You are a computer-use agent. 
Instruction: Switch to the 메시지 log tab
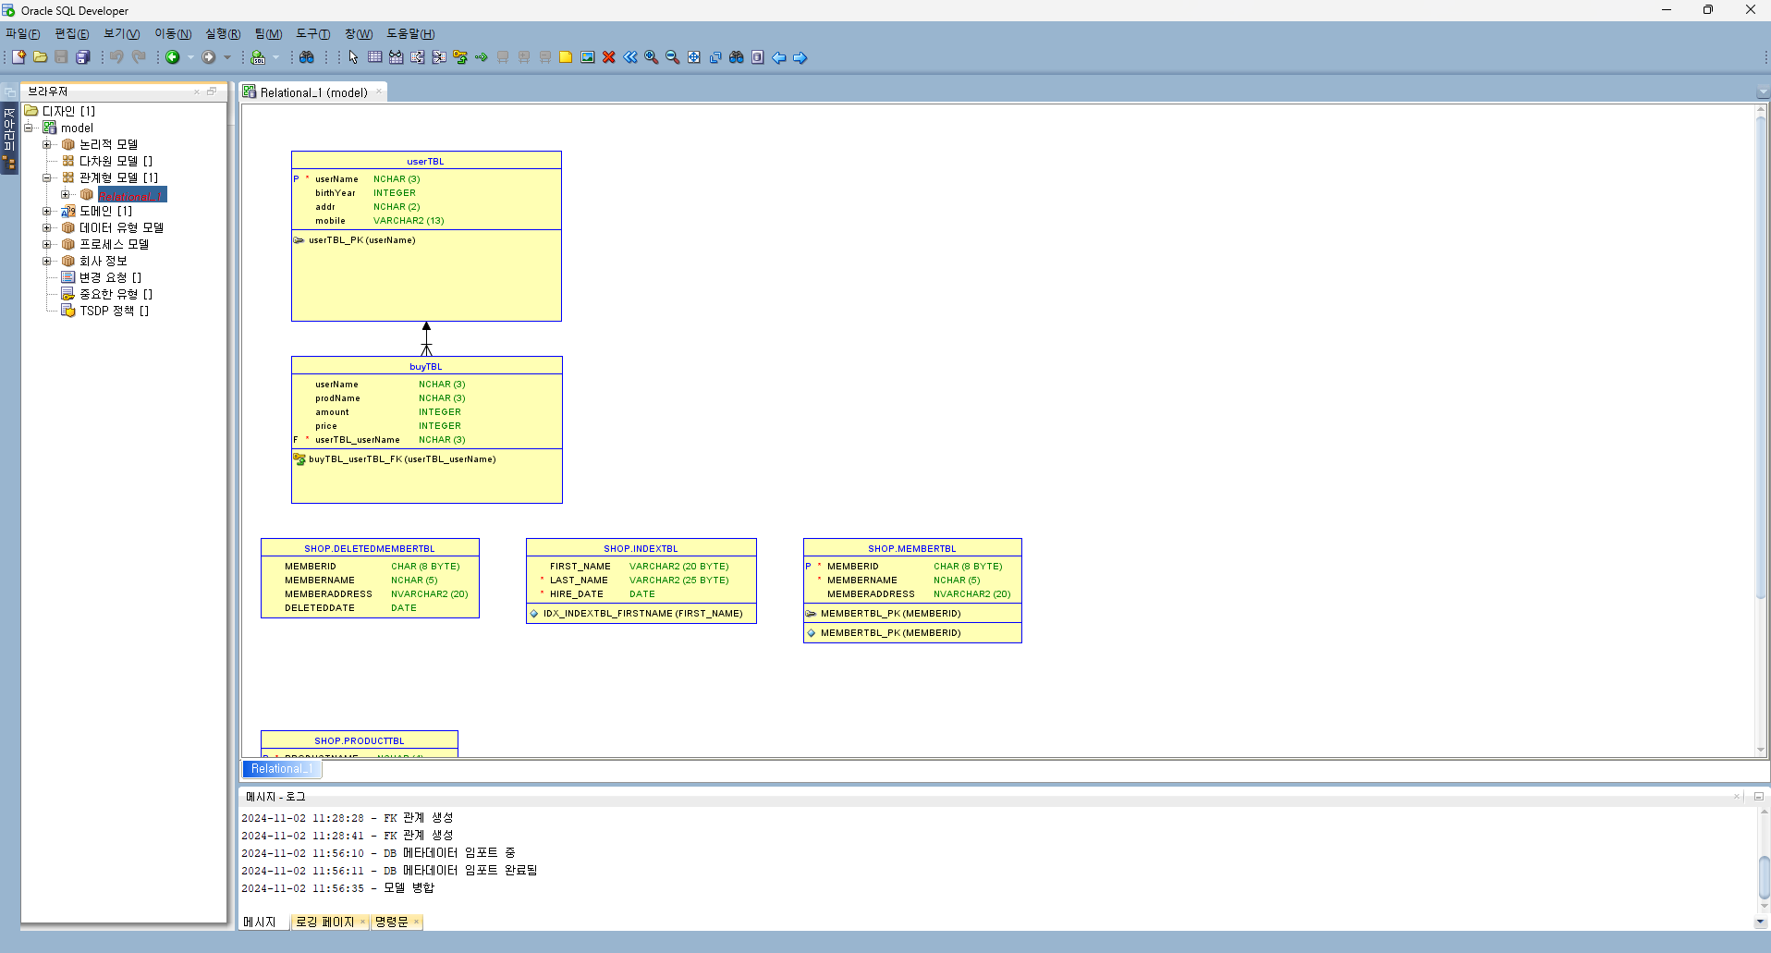(x=260, y=922)
